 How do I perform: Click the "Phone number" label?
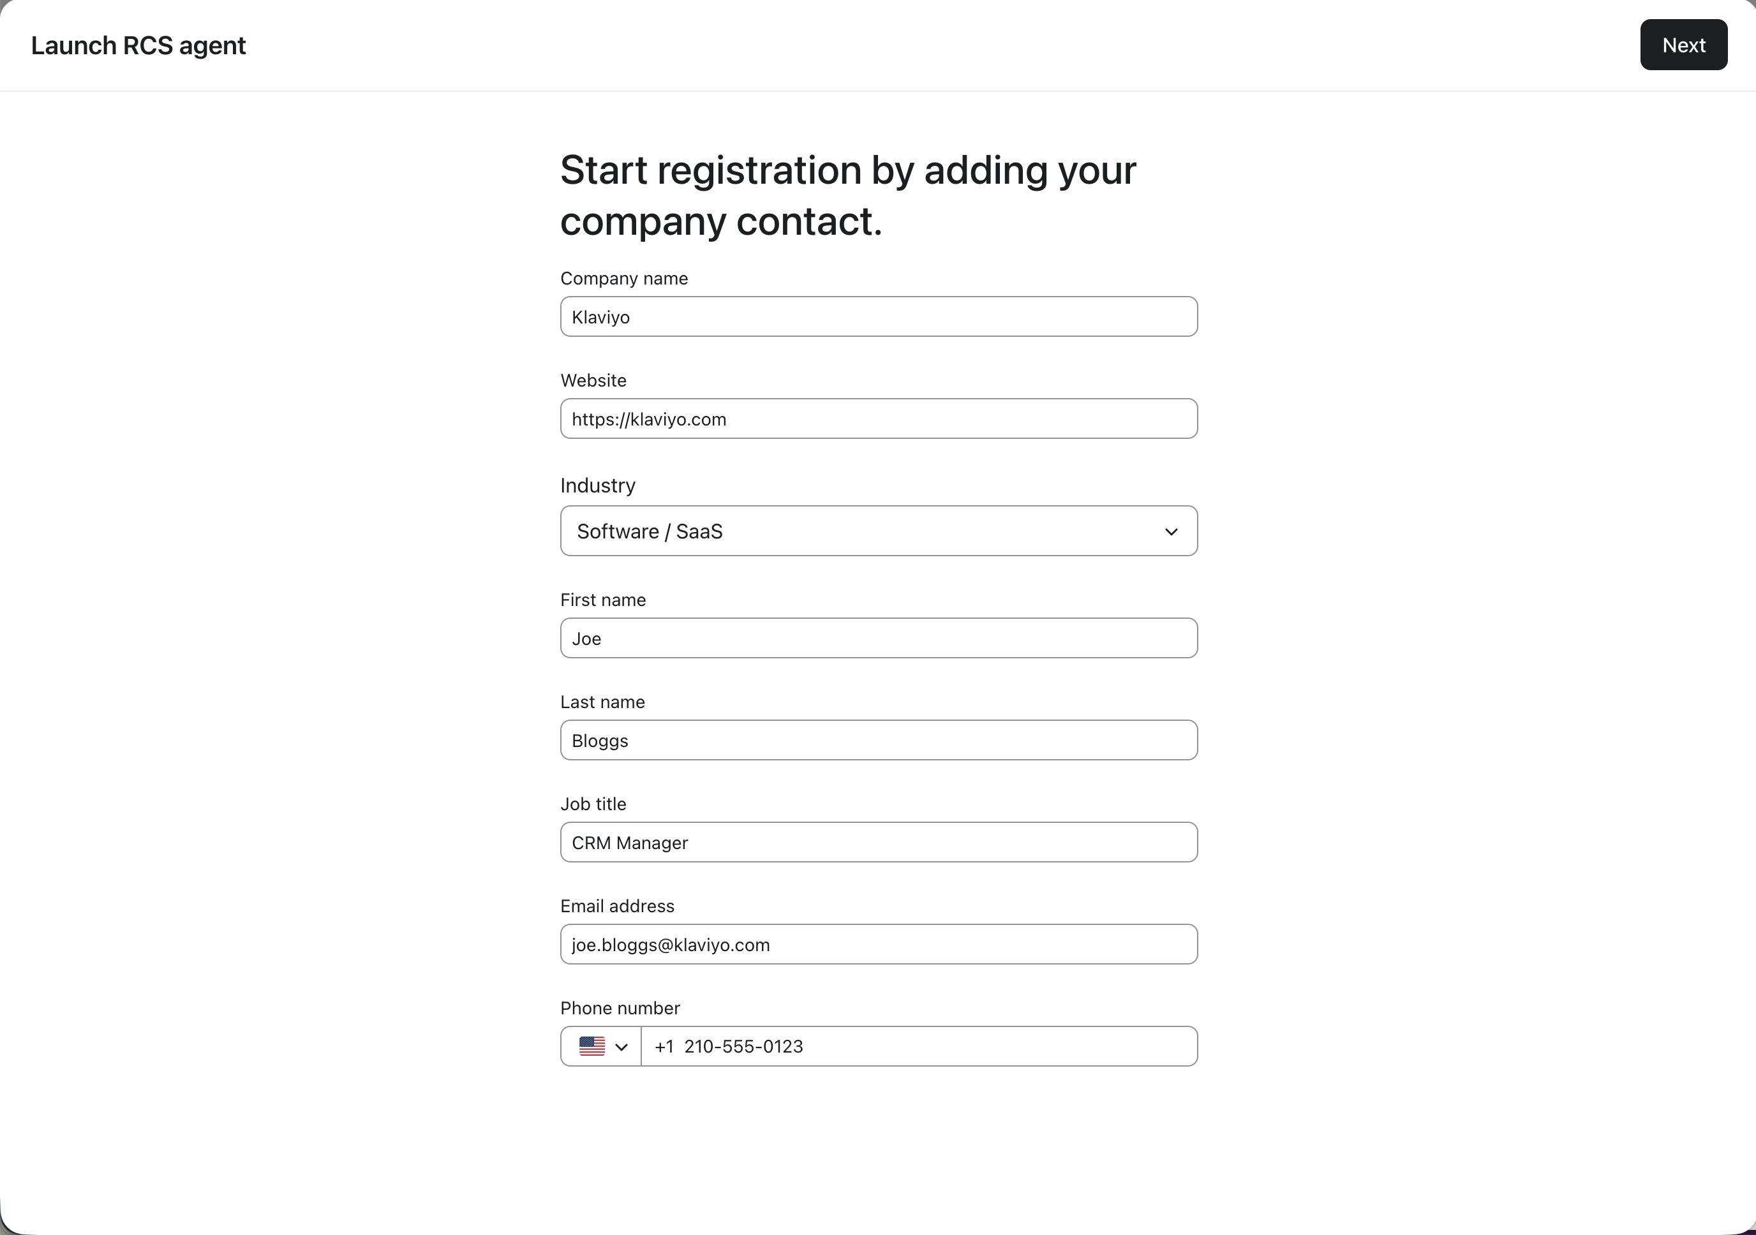click(620, 1008)
